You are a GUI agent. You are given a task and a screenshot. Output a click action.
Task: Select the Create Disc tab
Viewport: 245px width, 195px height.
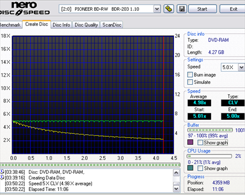click(x=36, y=24)
